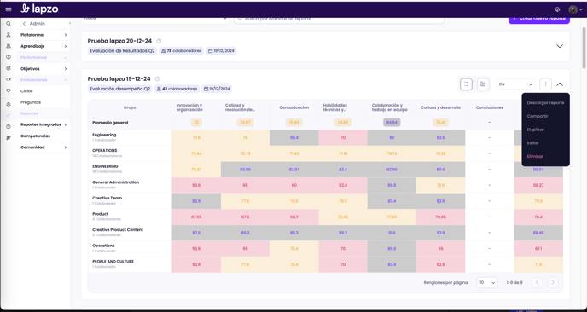Screen dimensions: 587x312
Task: Open the search icon in left sidebar
Action: click(9, 24)
